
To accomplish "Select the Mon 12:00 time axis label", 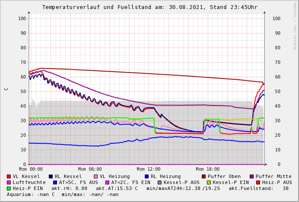I will click(x=149, y=169).
